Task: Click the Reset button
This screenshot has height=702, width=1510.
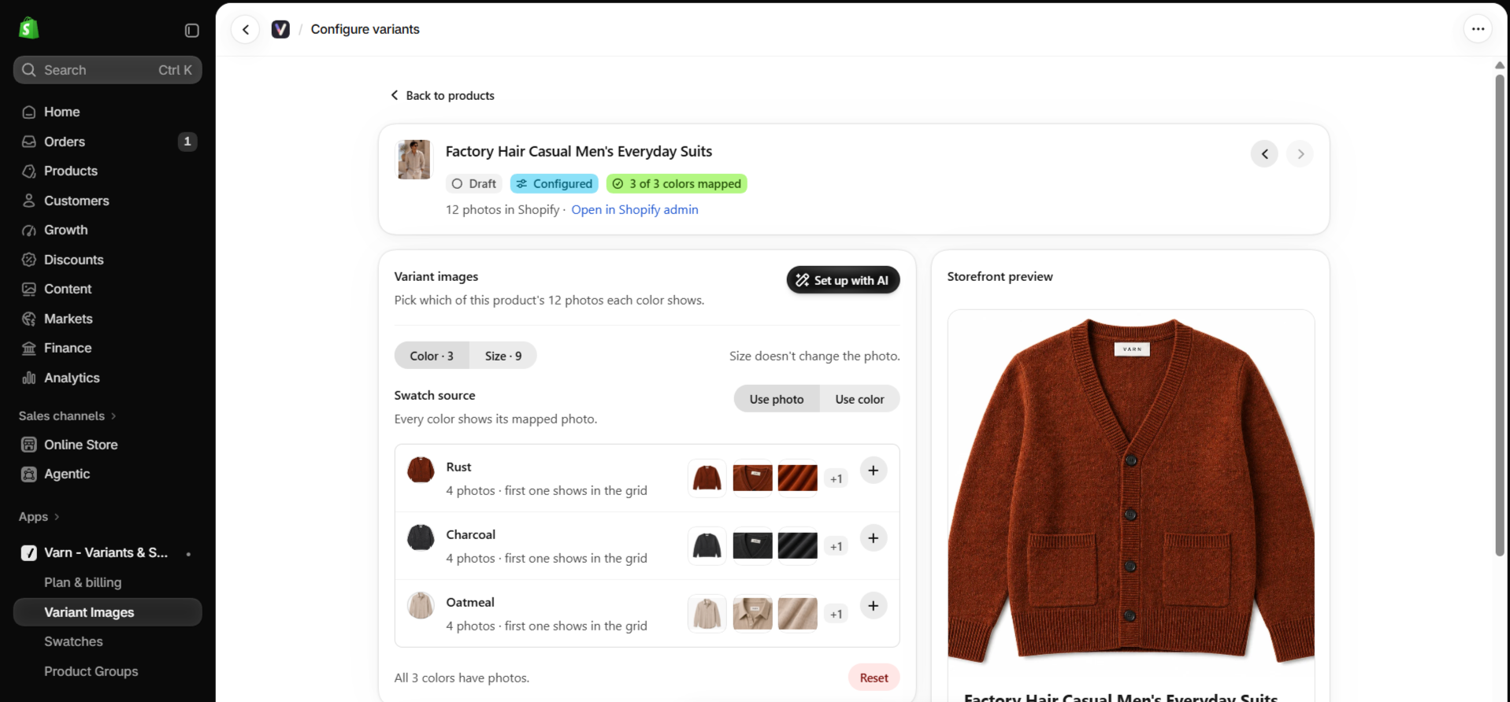Action: [x=874, y=678]
